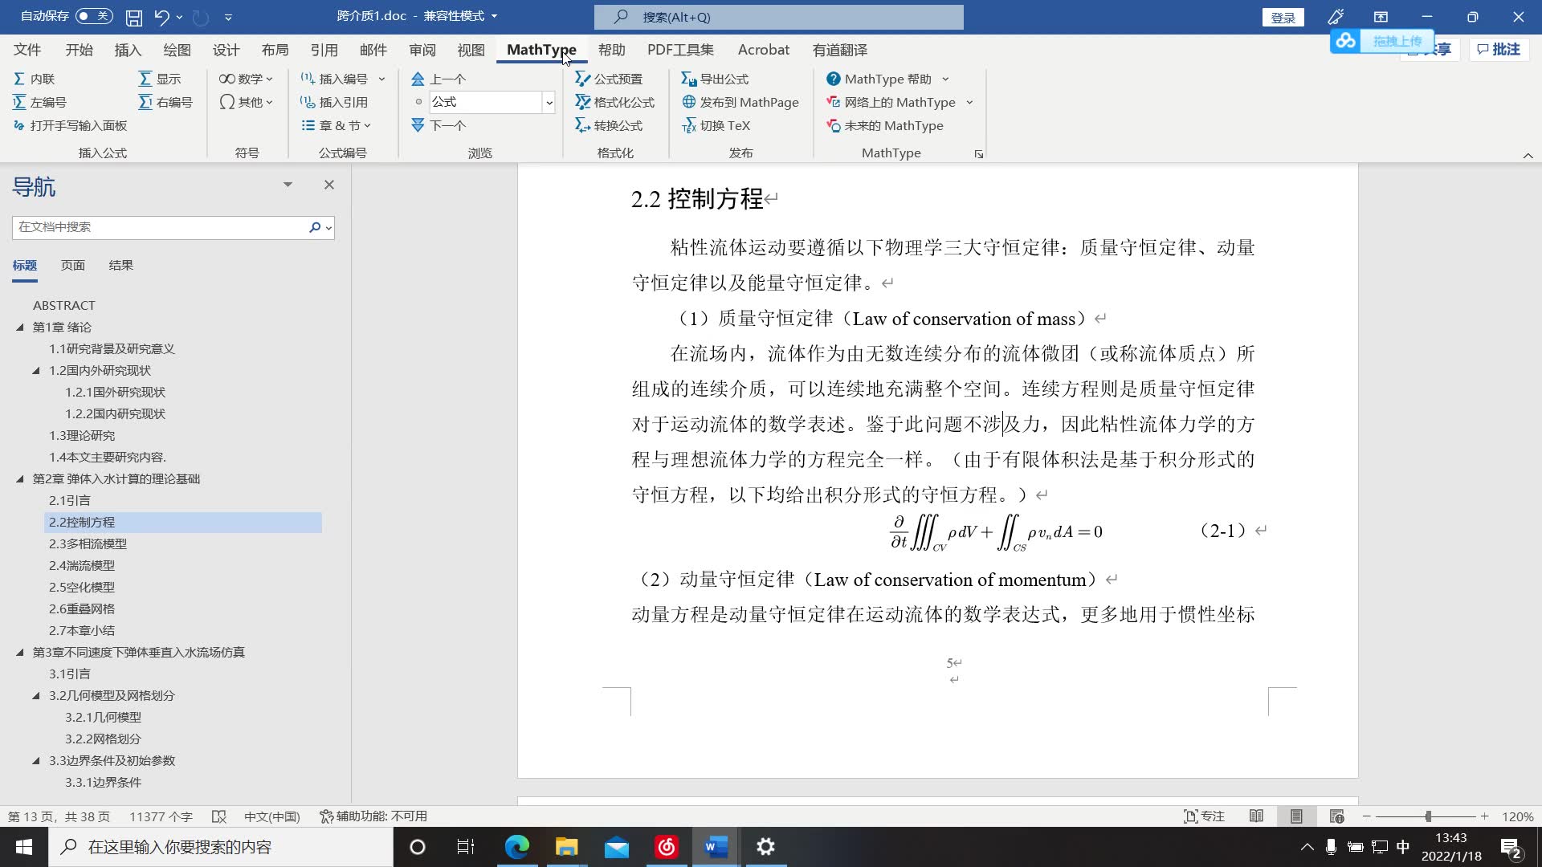Screen dimensions: 1542x867
Task: Publish to MathPage (发布到 MathPage)
Action: 740,102
